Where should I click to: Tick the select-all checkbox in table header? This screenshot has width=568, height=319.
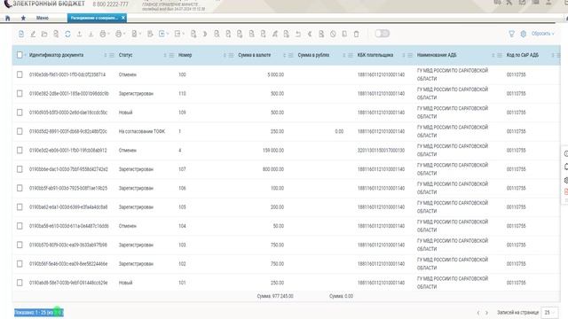pos(20,55)
